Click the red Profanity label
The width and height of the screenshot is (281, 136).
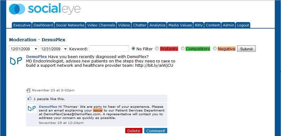[169, 49]
